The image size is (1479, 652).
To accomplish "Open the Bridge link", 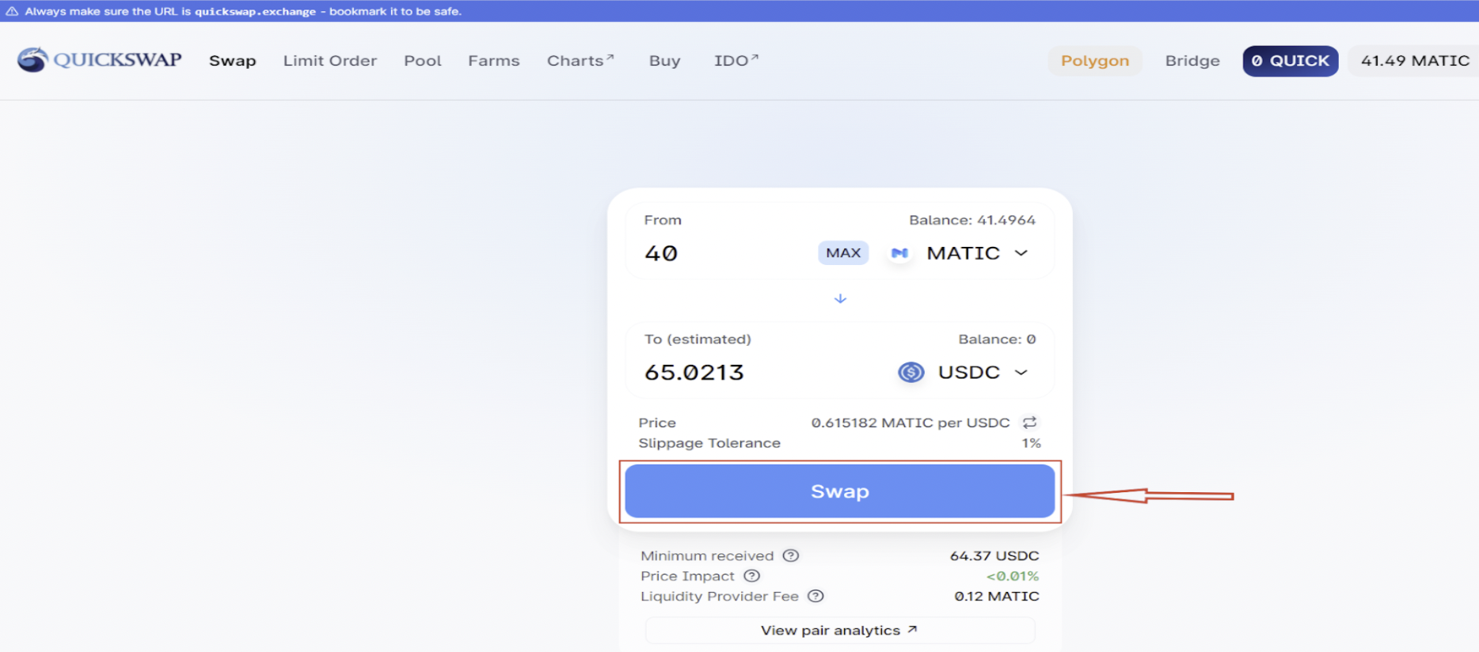I will pyautogui.click(x=1192, y=61).
